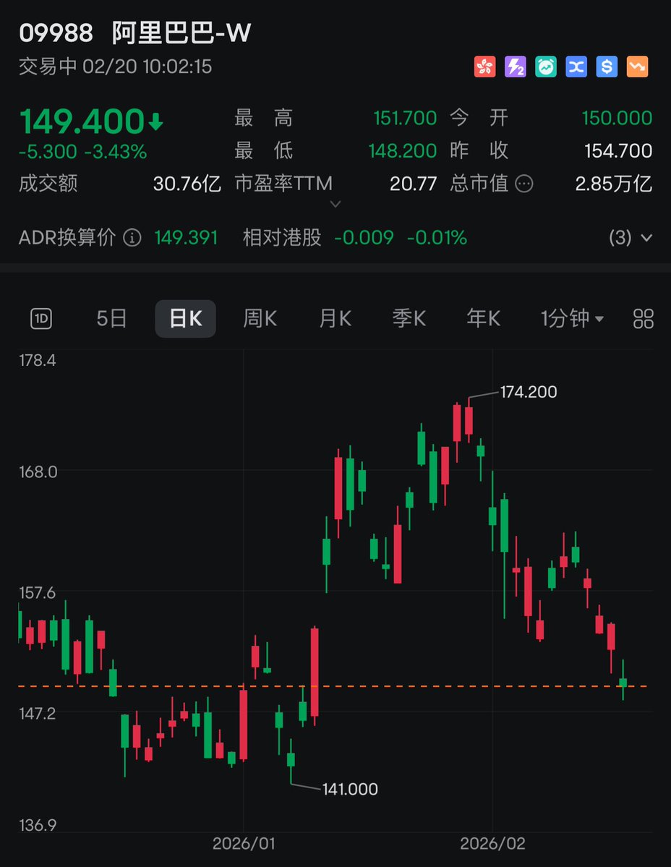The width and height of the screenshot is (671, 867).
Task: Tap the orange downtrend chart icon
Action: click(x=637, y=67)
